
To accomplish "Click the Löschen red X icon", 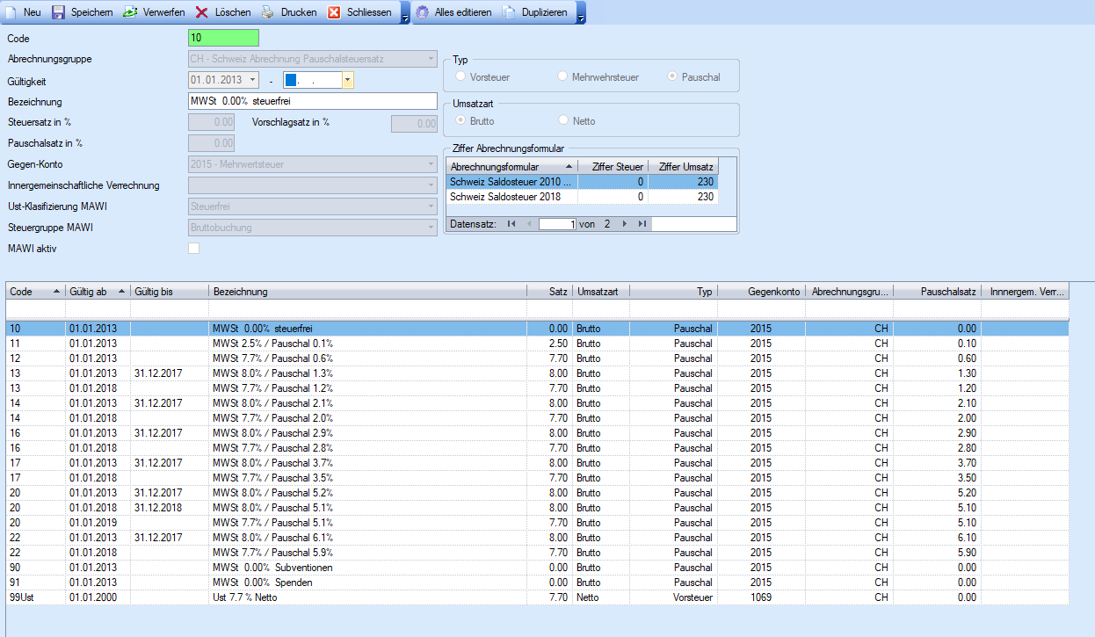I will tap(202, 12).
